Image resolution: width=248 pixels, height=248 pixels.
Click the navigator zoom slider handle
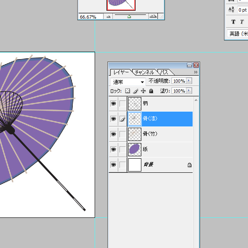[129, 17]
